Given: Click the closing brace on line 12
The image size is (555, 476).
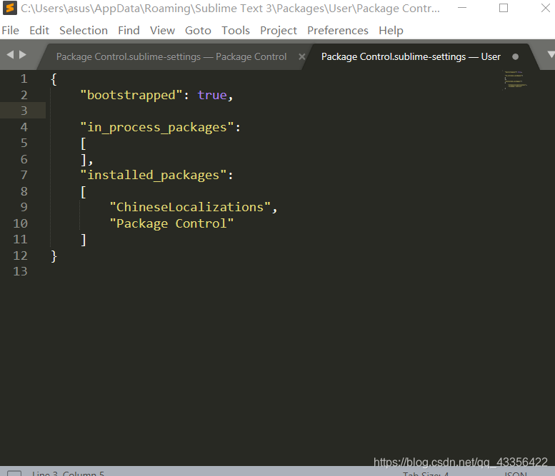Looking at the screenshot, I should [54, 255].
